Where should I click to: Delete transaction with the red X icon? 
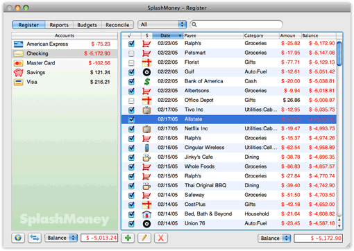(x=161, y=238)
